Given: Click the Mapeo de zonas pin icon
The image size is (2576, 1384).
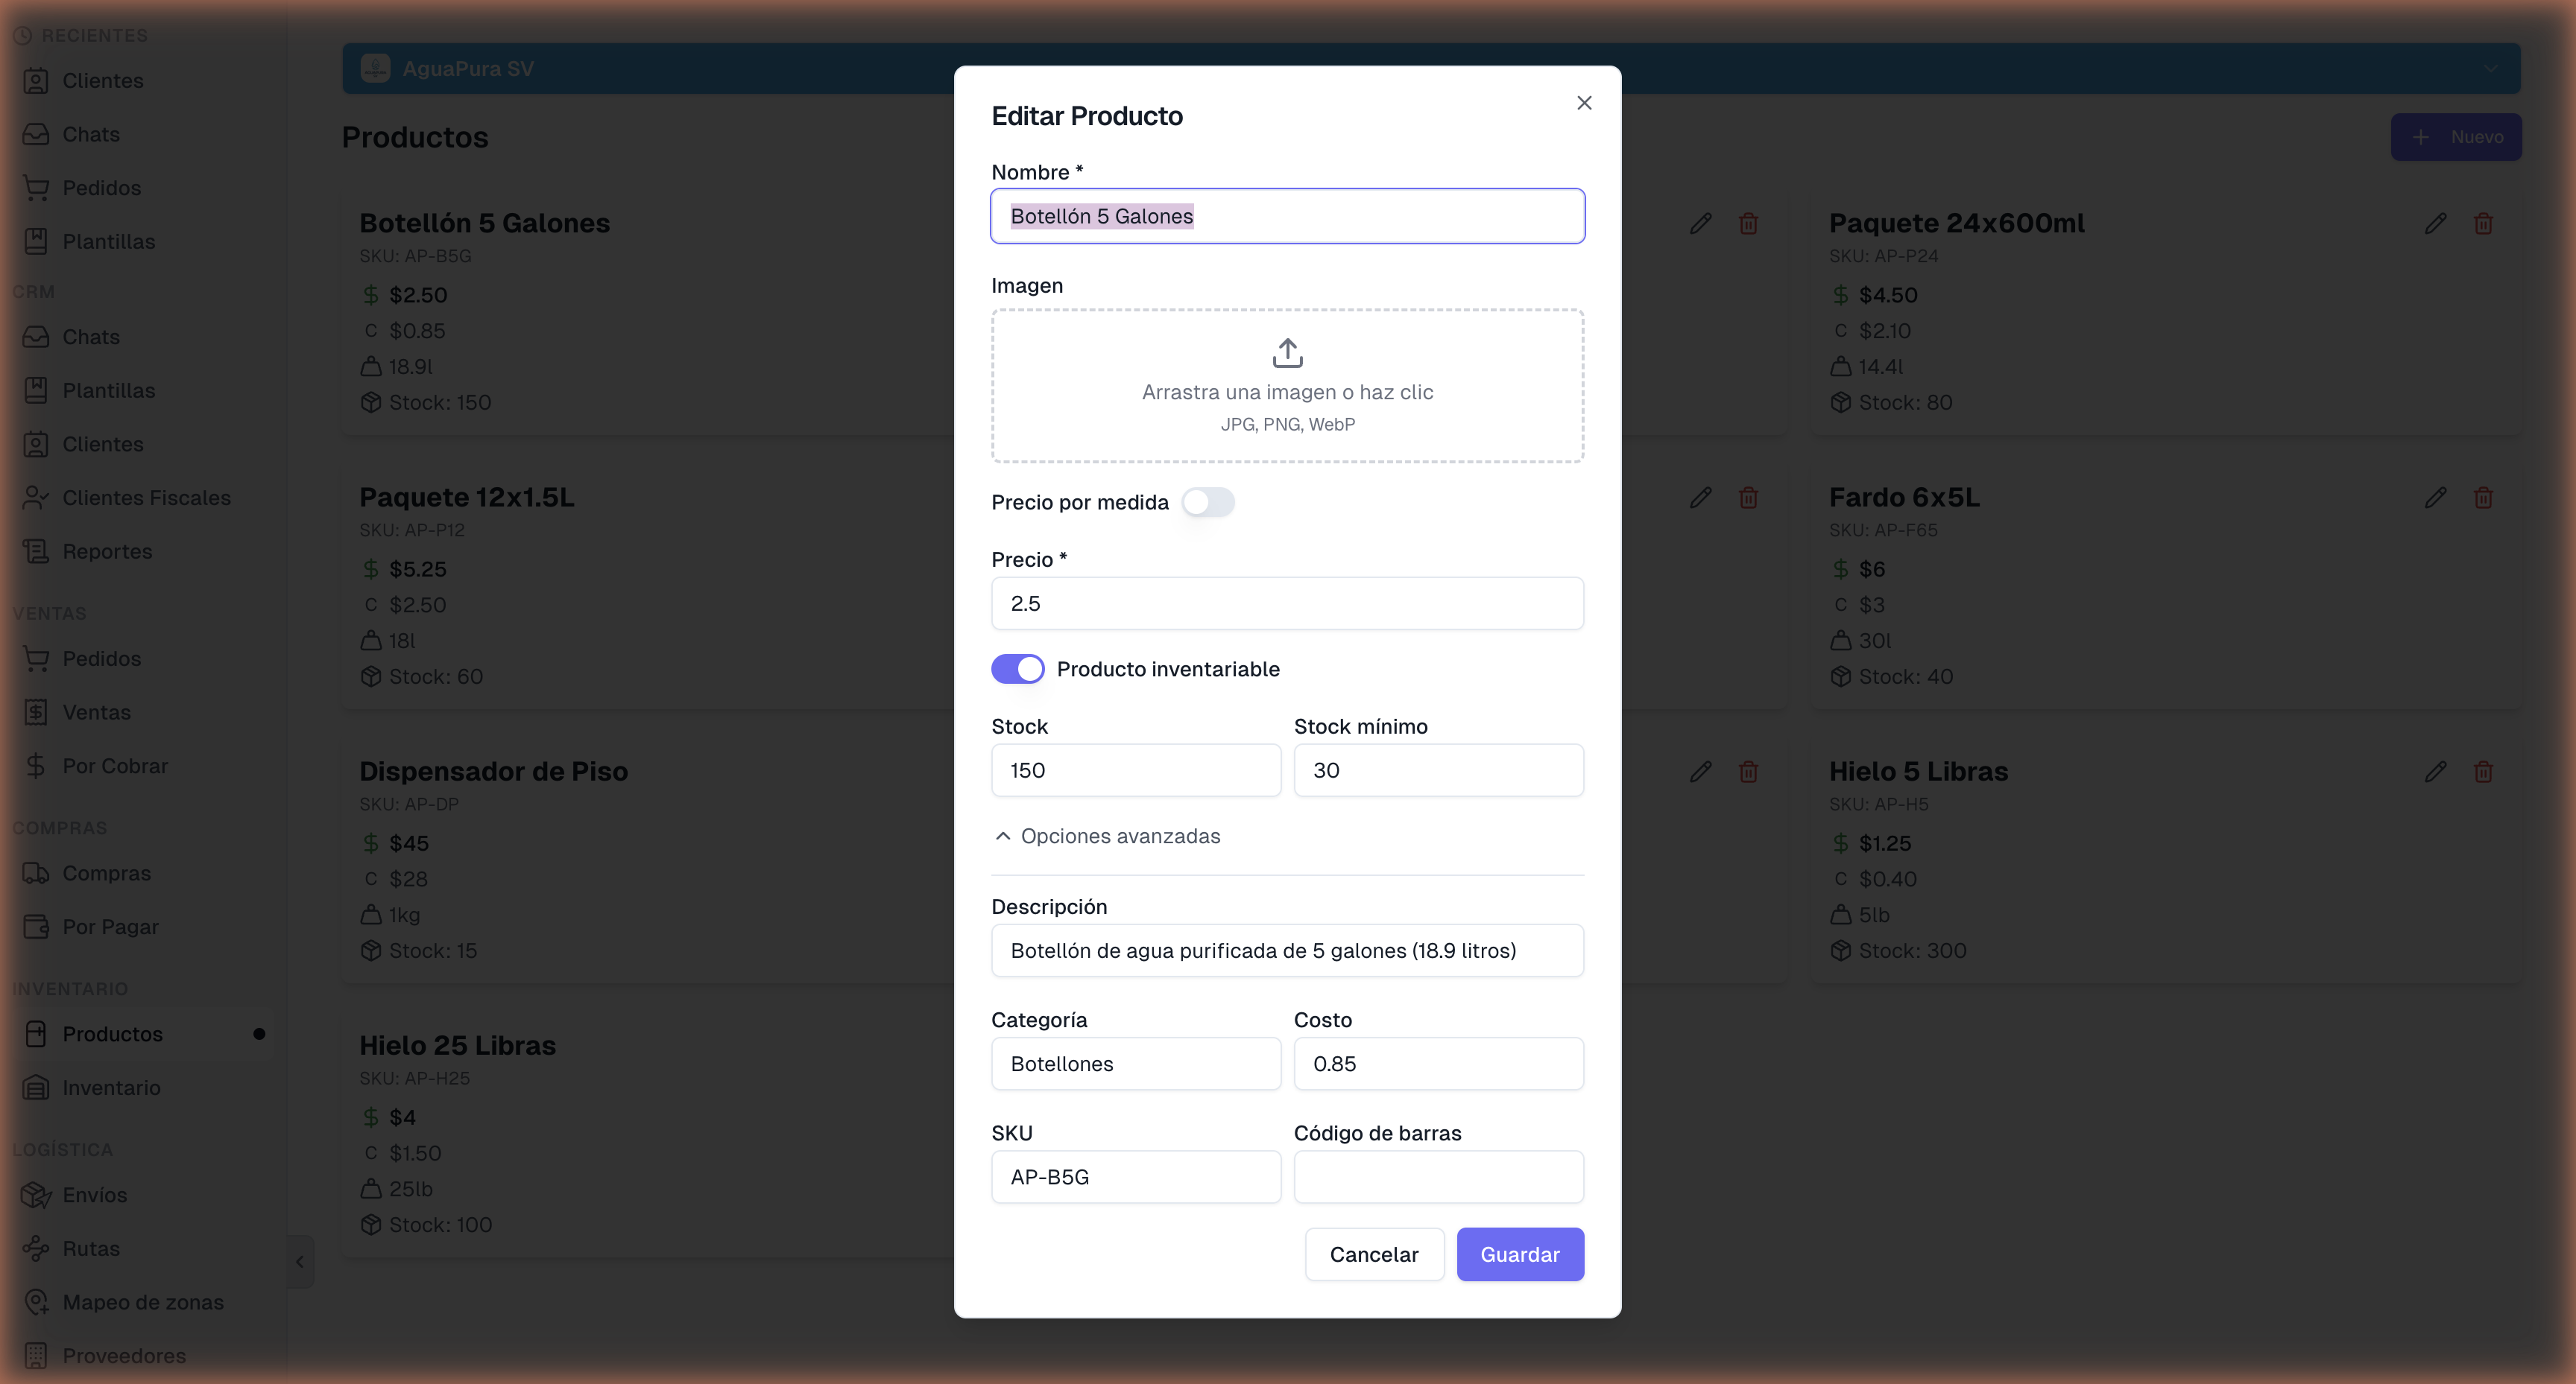Looking at the screenshot, I should coord(36,1302).
